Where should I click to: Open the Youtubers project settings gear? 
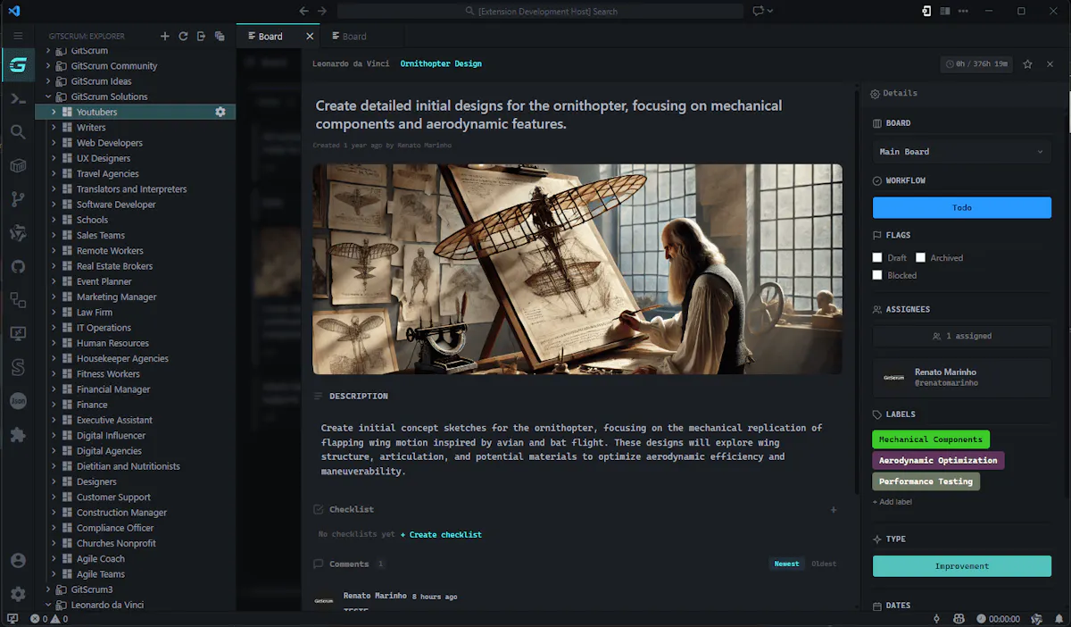(x=220, y=112)
